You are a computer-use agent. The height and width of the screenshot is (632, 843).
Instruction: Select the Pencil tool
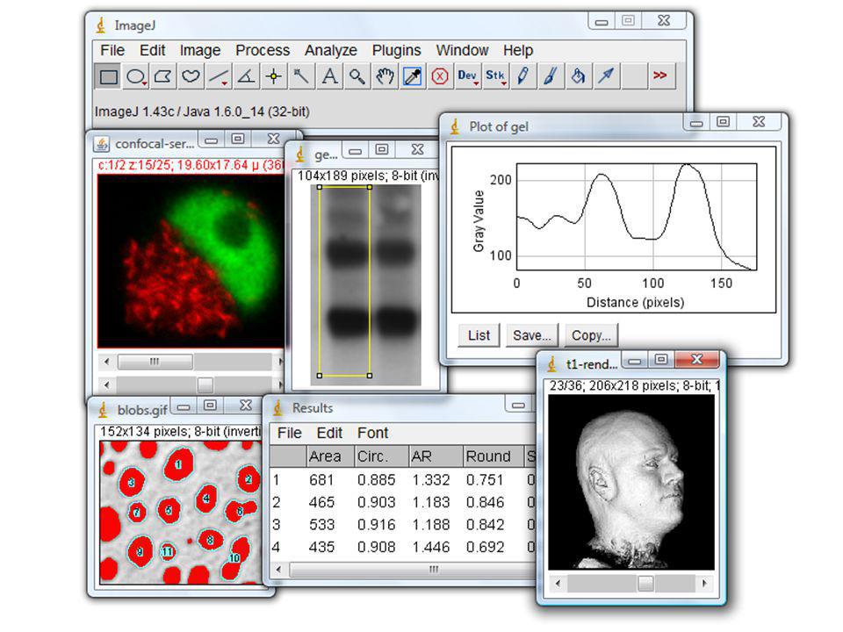(x=523, y=76)
